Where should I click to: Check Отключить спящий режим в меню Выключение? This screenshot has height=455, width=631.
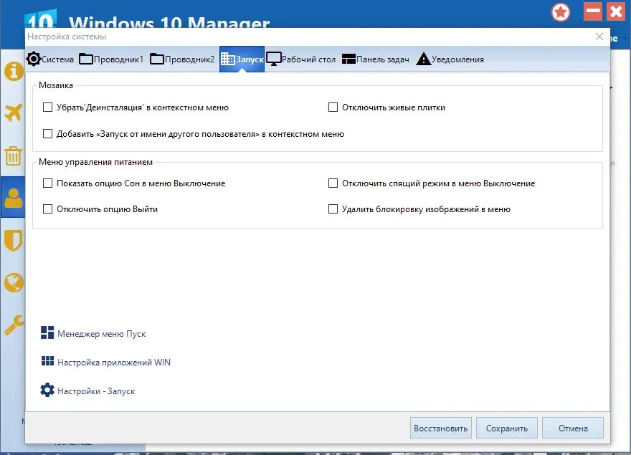click(x=333, y=183)
